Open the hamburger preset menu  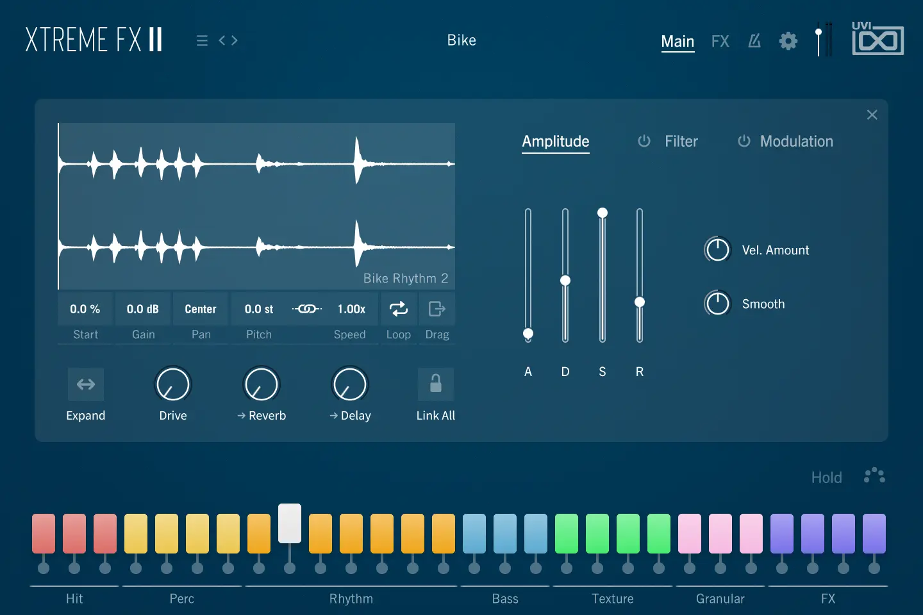202,40
